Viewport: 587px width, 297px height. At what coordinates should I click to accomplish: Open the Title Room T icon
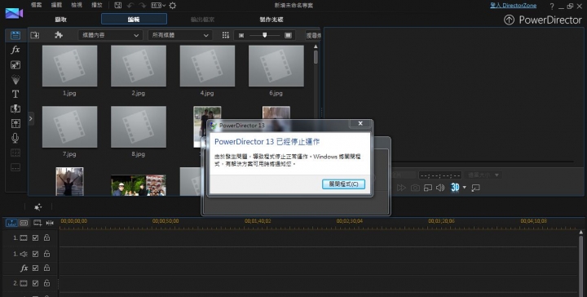click(15, 94)
